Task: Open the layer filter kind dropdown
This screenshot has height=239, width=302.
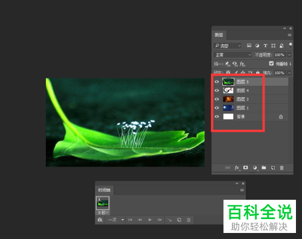Action: (x=227, y=46)
